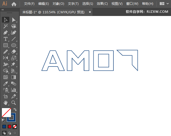Select the Direct Selection tool
Screen dimensions: 171x136
pyautogui.click(x=14, y=20)
